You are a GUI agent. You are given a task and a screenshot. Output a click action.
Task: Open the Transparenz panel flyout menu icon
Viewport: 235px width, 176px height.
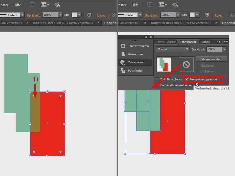[x=226, y=42]
